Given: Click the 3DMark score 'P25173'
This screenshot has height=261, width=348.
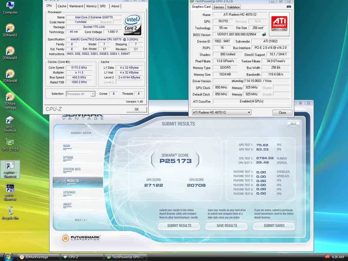Looking at the screenshot, I should [x=176, y=161].
